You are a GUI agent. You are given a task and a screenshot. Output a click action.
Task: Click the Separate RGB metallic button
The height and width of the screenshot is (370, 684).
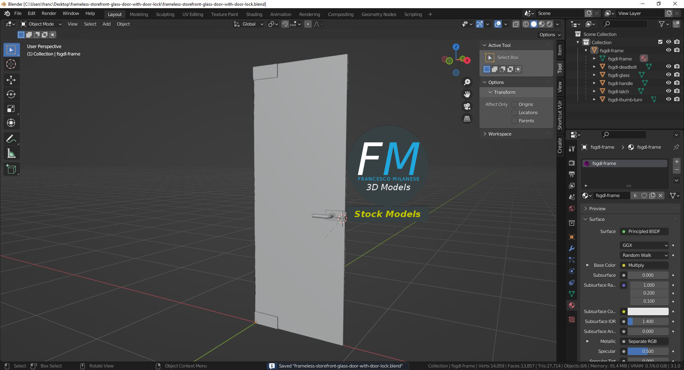pyautogui.click(x=644, y=341)
